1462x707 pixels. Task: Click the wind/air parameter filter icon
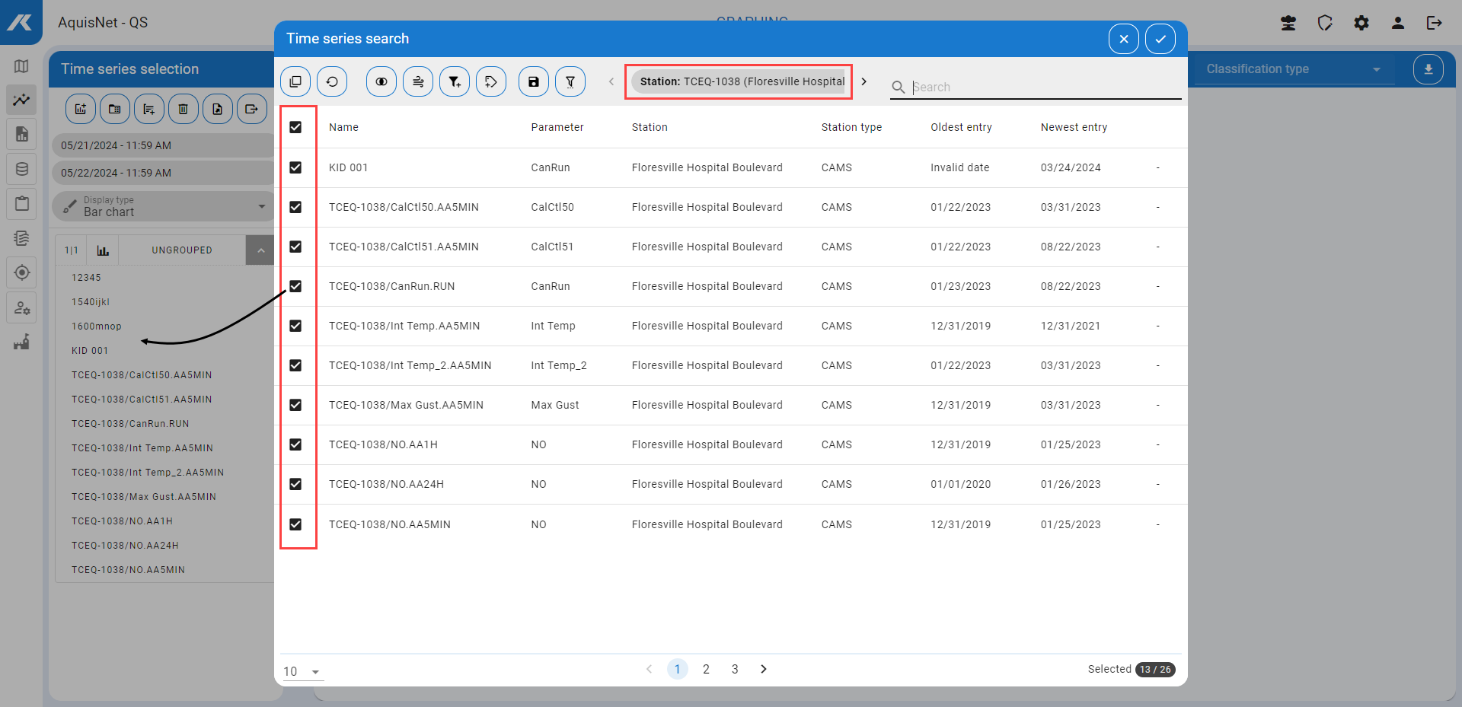pos(418,81)
